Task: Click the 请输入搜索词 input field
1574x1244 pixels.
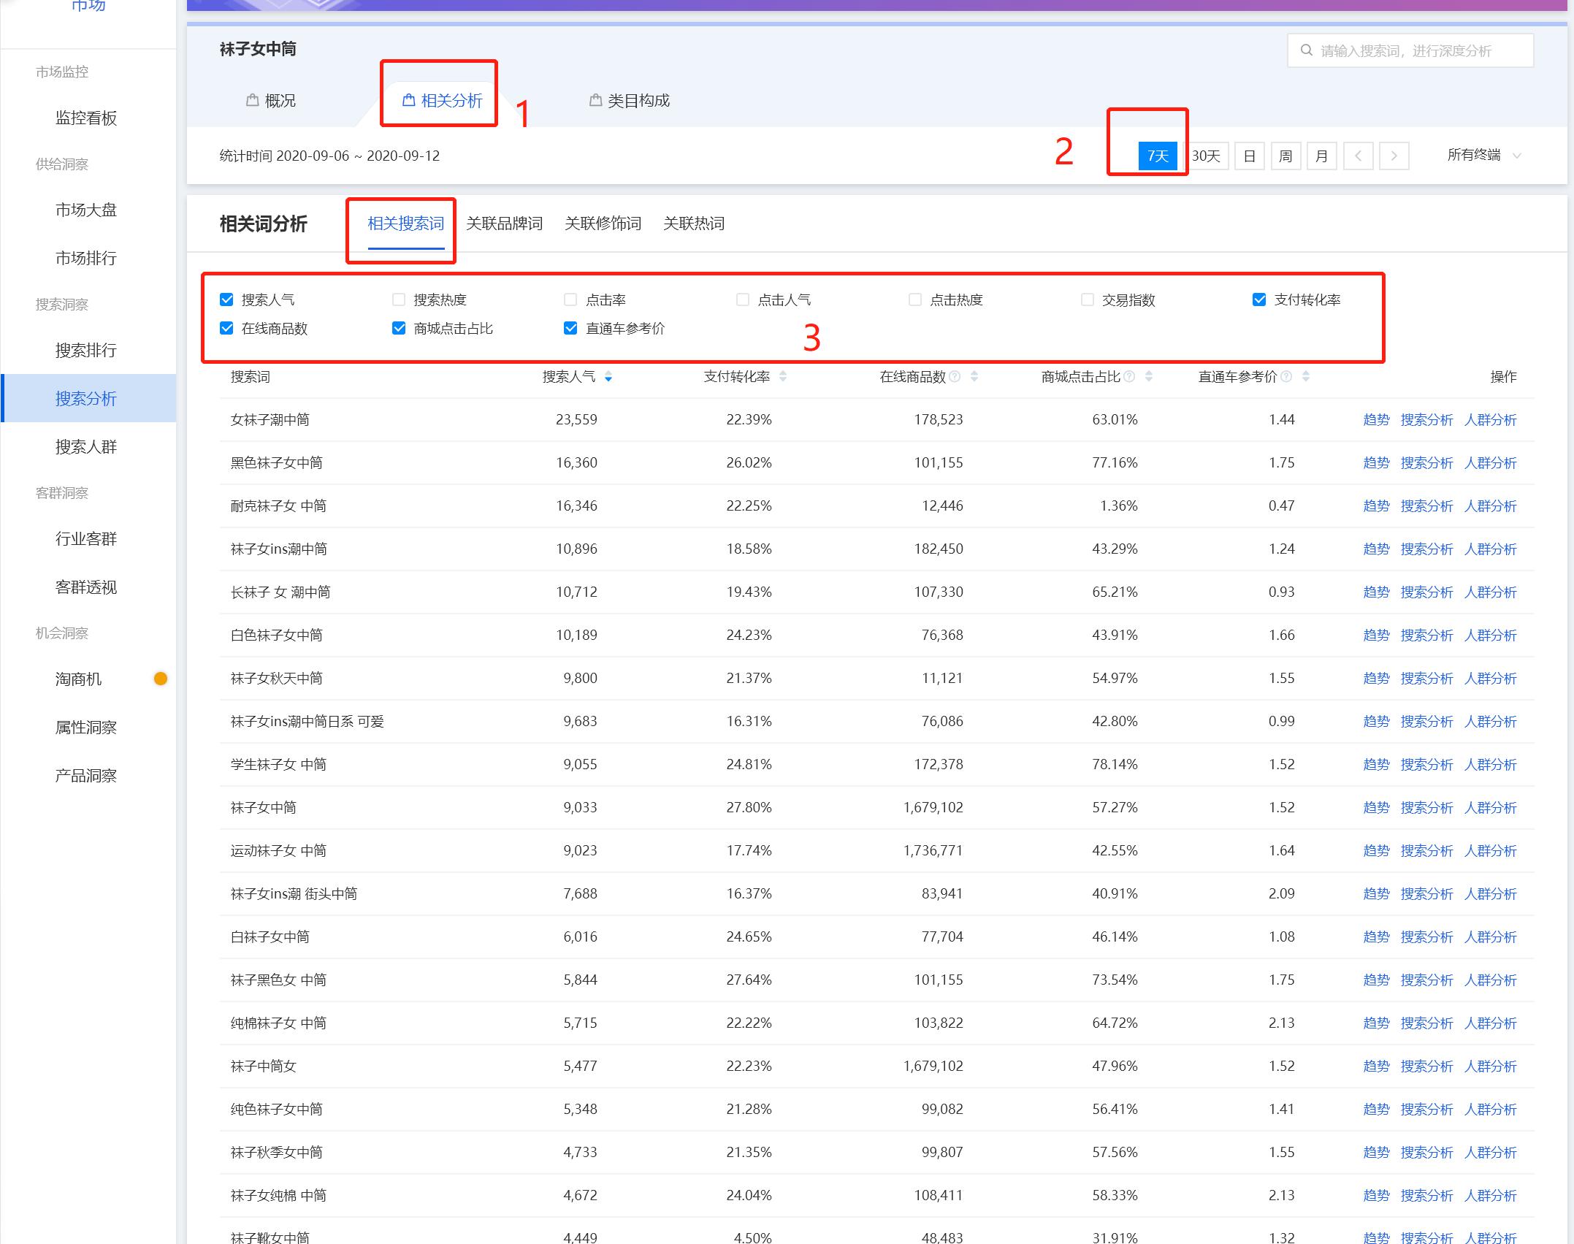Action: (x=1410, y=50)
